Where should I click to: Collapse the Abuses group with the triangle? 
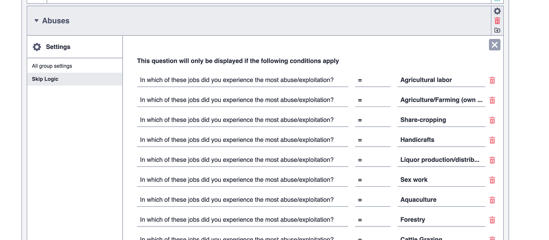click(x=36, y=20)
